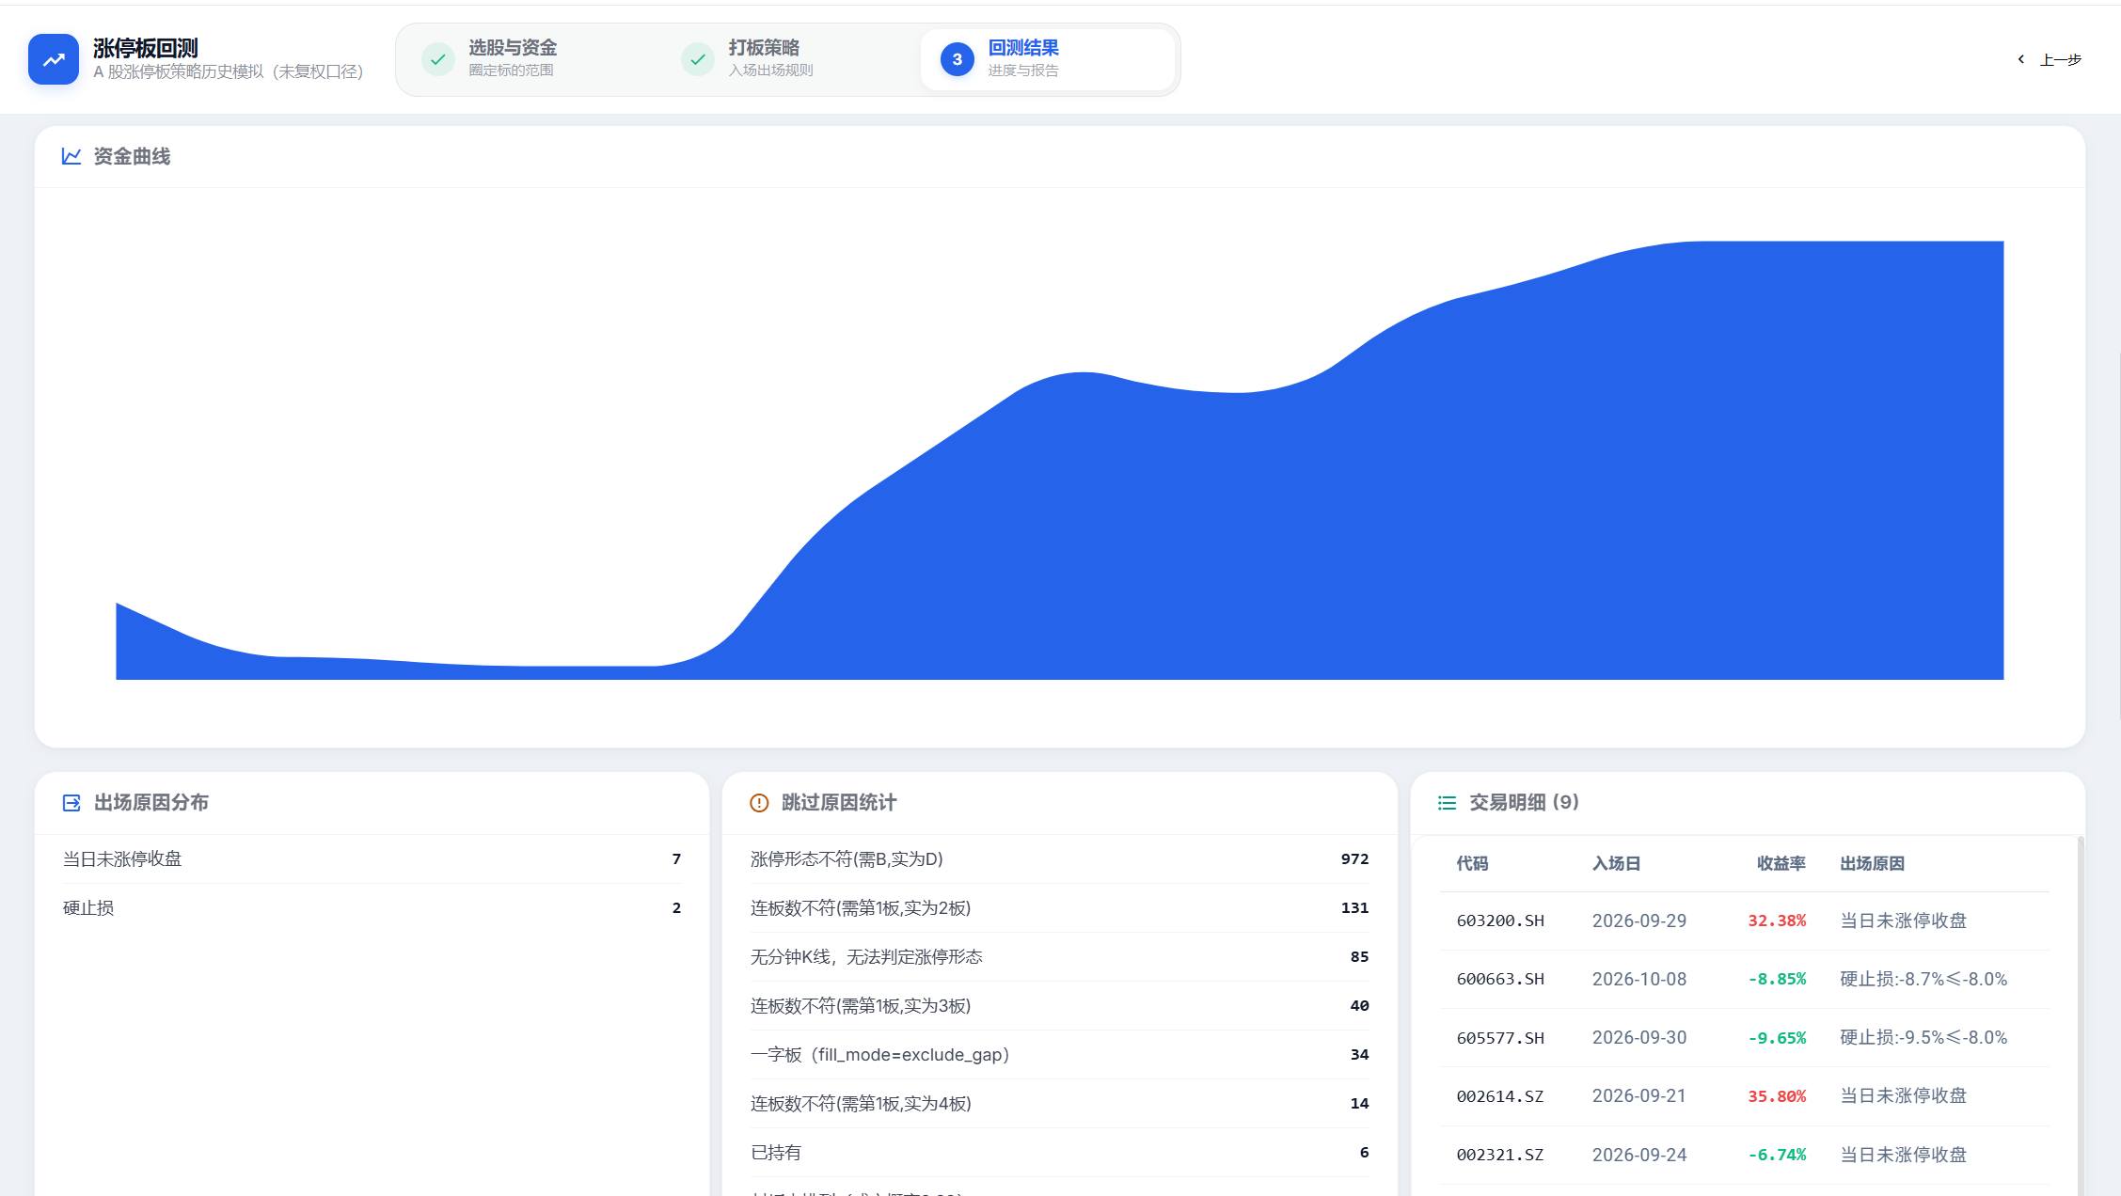2121x1196 pixels.
Task: Click the trade table vertical scrollbar
Action: (x=2081, y=1015)
